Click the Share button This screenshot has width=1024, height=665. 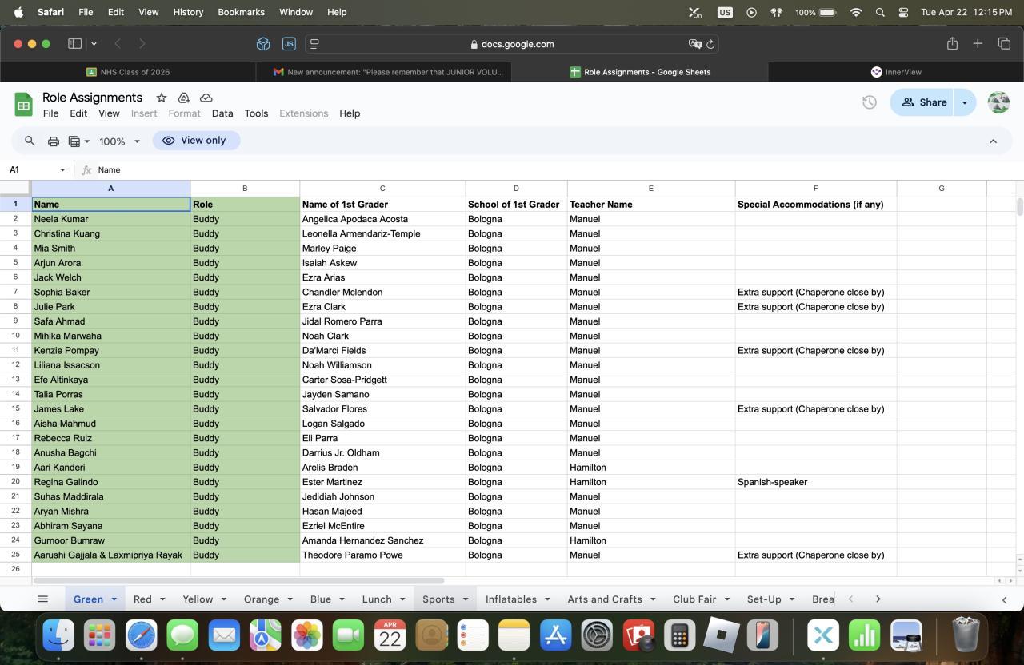pyautogui.click(x=924, y=102)
